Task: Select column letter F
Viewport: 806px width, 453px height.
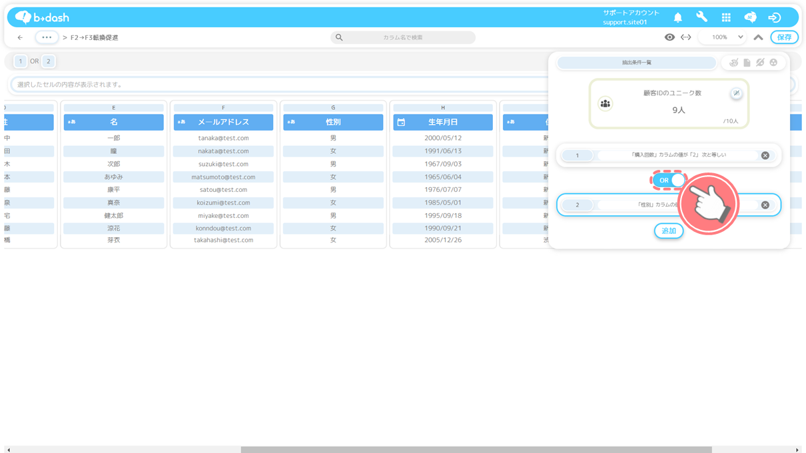Action: (x=223, y=108)
